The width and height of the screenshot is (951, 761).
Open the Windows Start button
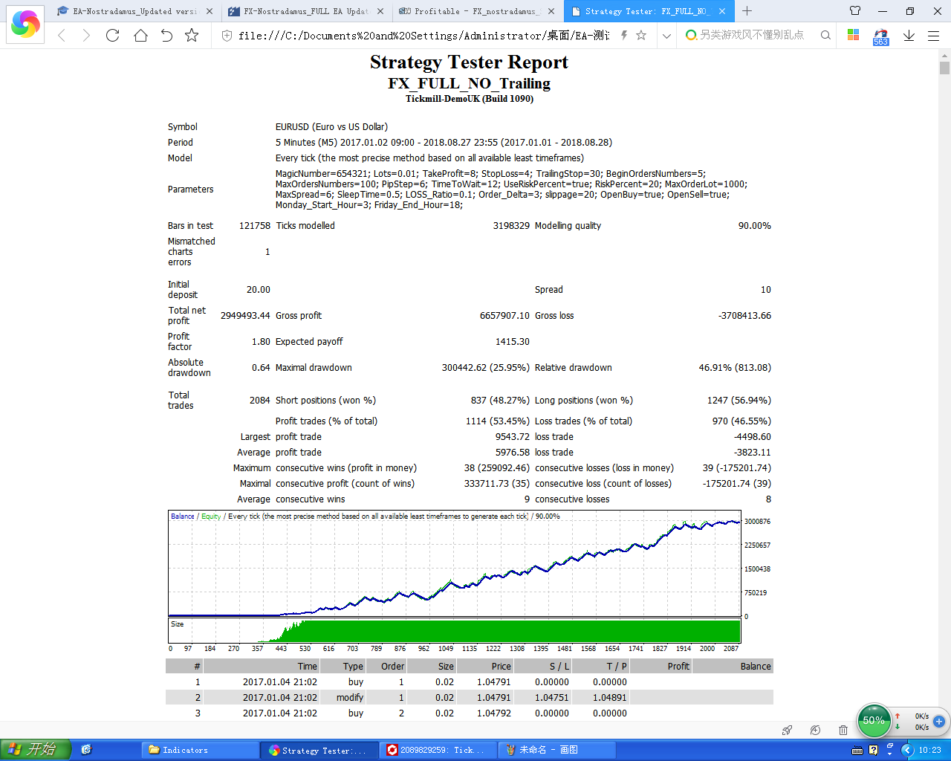coord(36,750)
